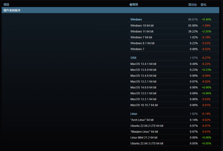Click Linux Mint 21.2 64 bit row
223x151 pixels.
[174, 137]
